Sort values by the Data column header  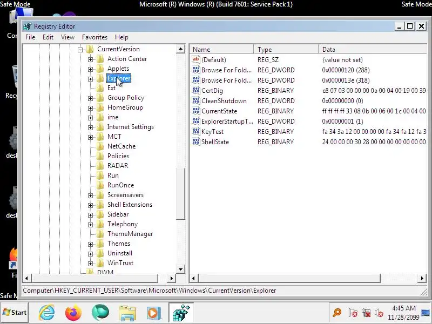373,50
